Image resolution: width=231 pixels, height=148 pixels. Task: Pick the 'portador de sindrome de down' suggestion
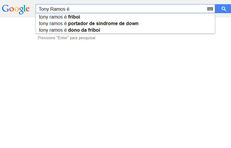pyautogui.click(x=125, y=24)
